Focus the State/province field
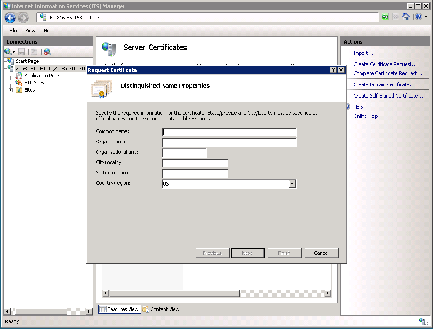 [x=196, y=173]
